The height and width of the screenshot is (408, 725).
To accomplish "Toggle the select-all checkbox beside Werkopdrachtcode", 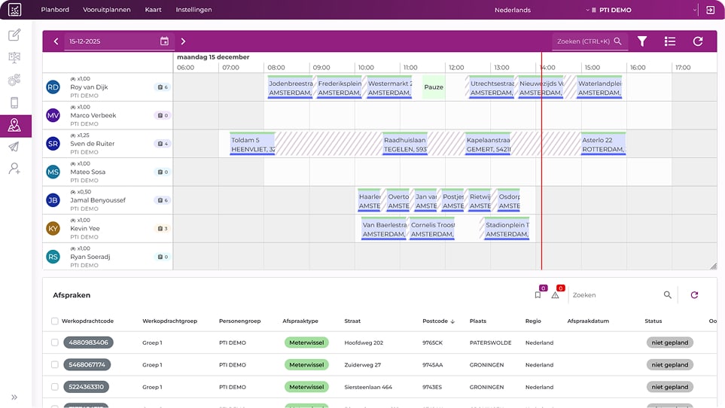I will 54,321.
